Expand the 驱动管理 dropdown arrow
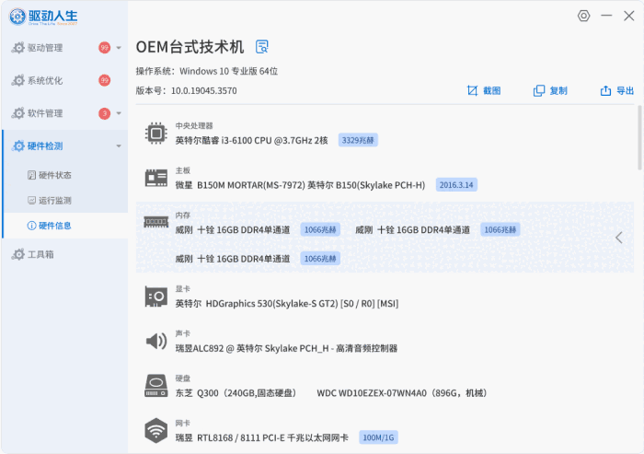The width and height of the screenshot is (644, 454). coord(119,48)
